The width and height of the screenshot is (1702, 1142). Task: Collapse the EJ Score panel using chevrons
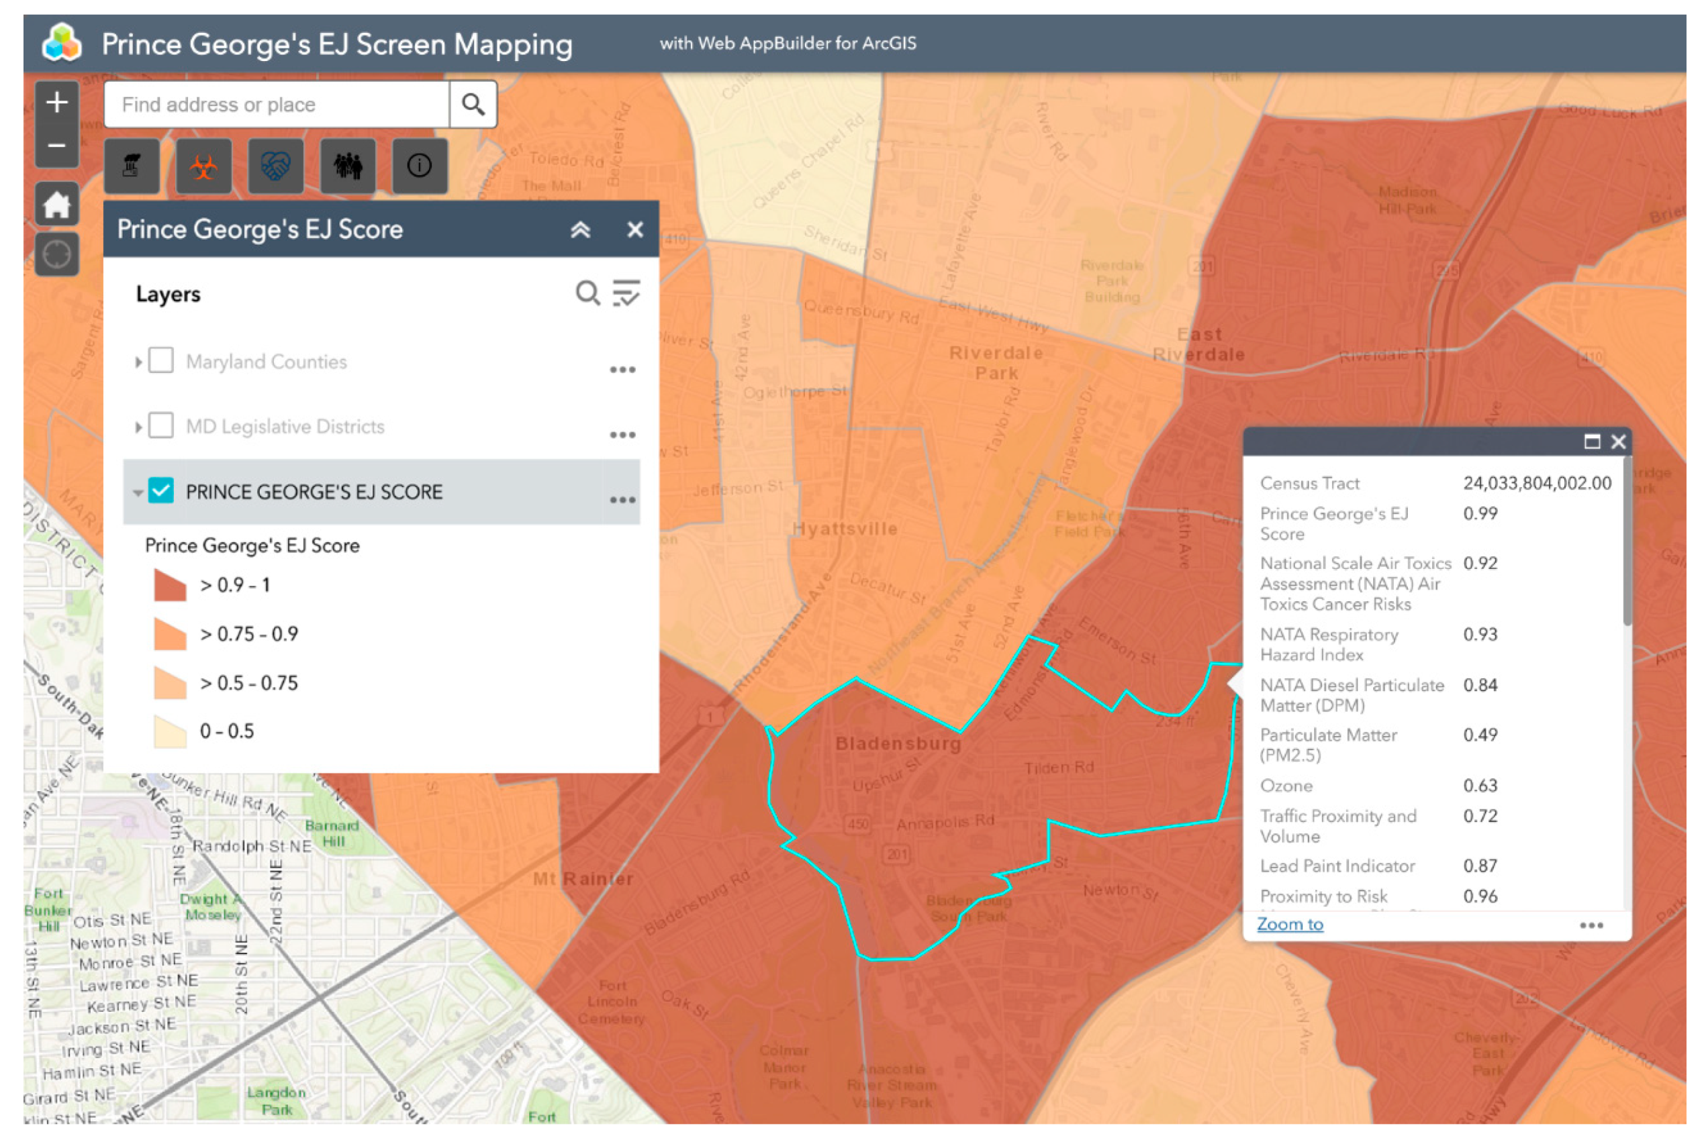(580, 230)
